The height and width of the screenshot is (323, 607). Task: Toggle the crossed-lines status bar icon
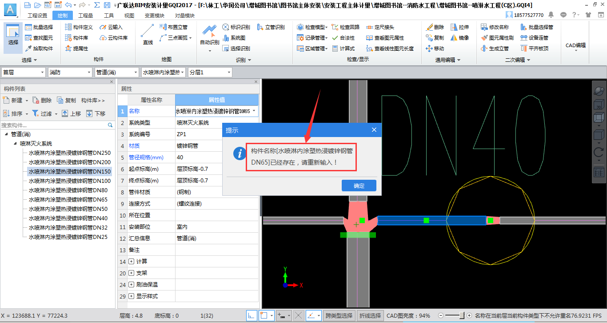[x=299, y=316]
